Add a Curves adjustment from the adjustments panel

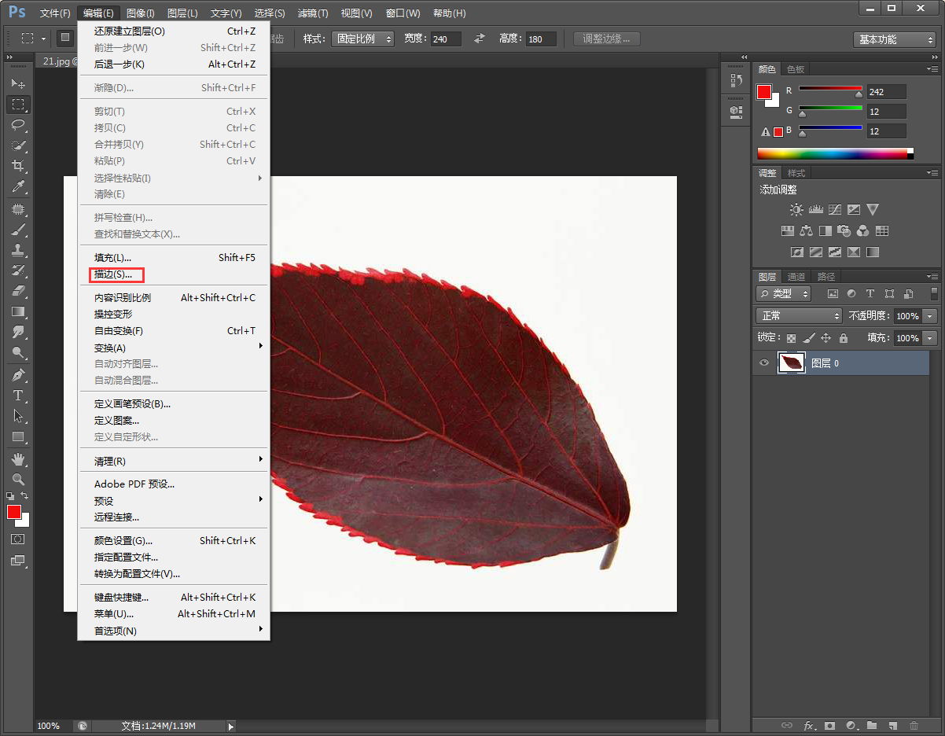point(835,209)
